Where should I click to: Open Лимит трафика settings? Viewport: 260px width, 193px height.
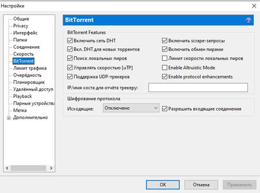[x=30, y=68]
